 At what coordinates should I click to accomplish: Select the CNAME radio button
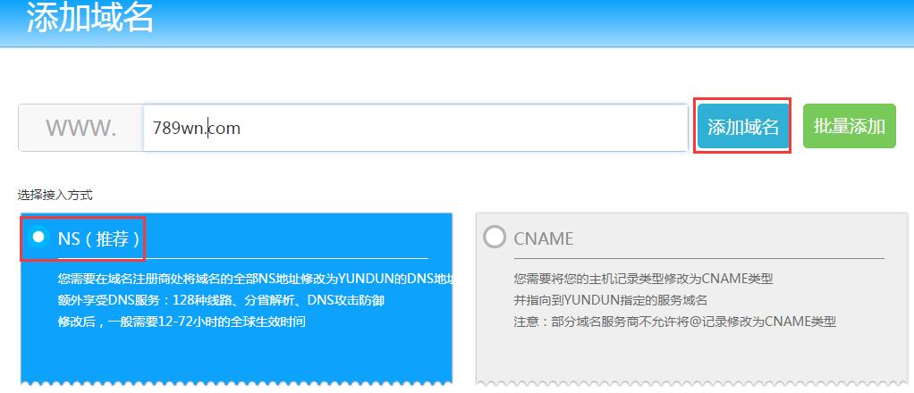(494, 238)
